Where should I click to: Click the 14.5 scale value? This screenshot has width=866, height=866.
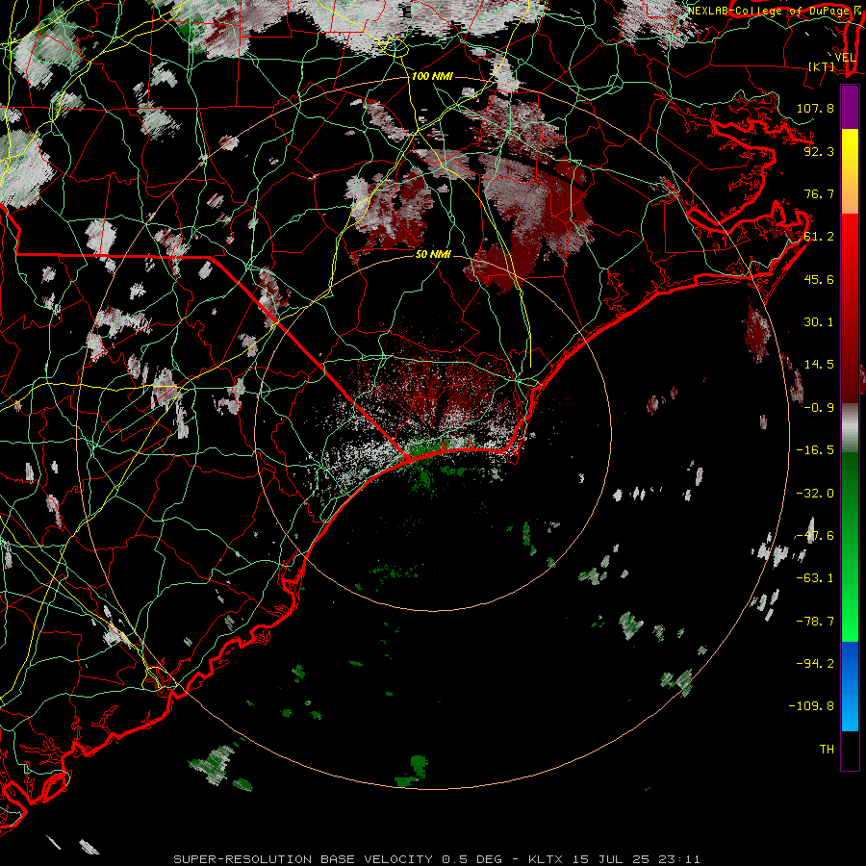pyautogui.click(x=819, y=364)
